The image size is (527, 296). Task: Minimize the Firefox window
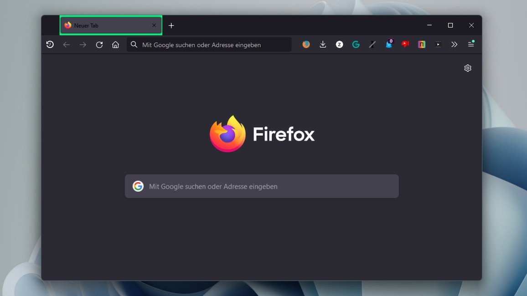[x=429, y=25]
